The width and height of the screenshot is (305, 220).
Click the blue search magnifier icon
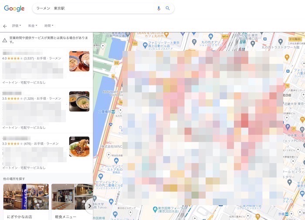[x=168, y=8]
